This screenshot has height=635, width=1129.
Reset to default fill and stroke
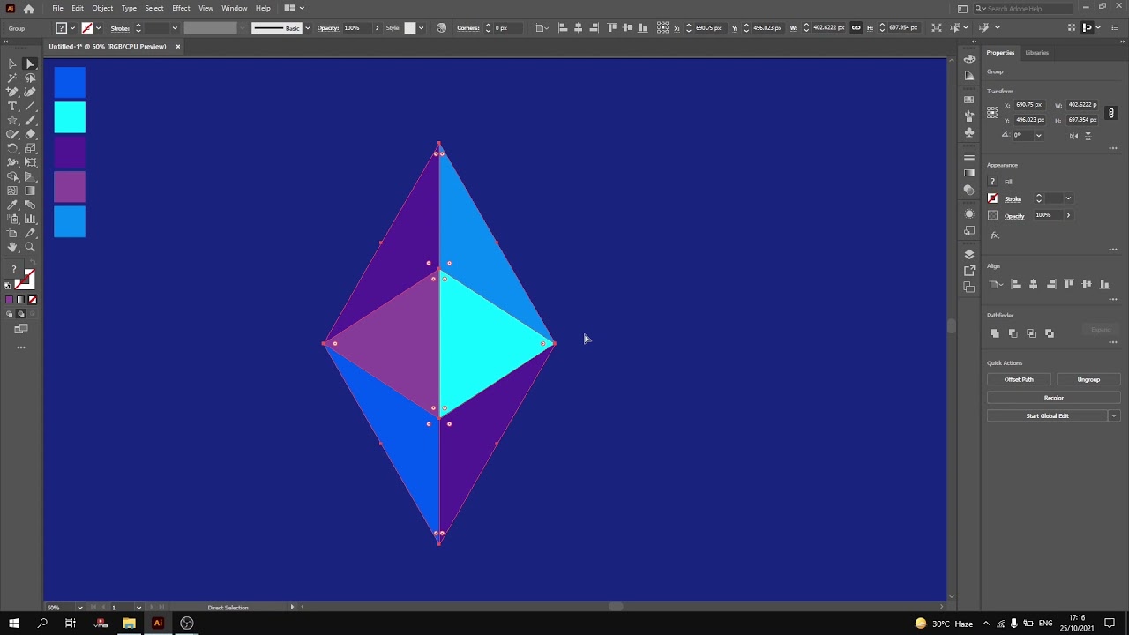click(8, 286)
